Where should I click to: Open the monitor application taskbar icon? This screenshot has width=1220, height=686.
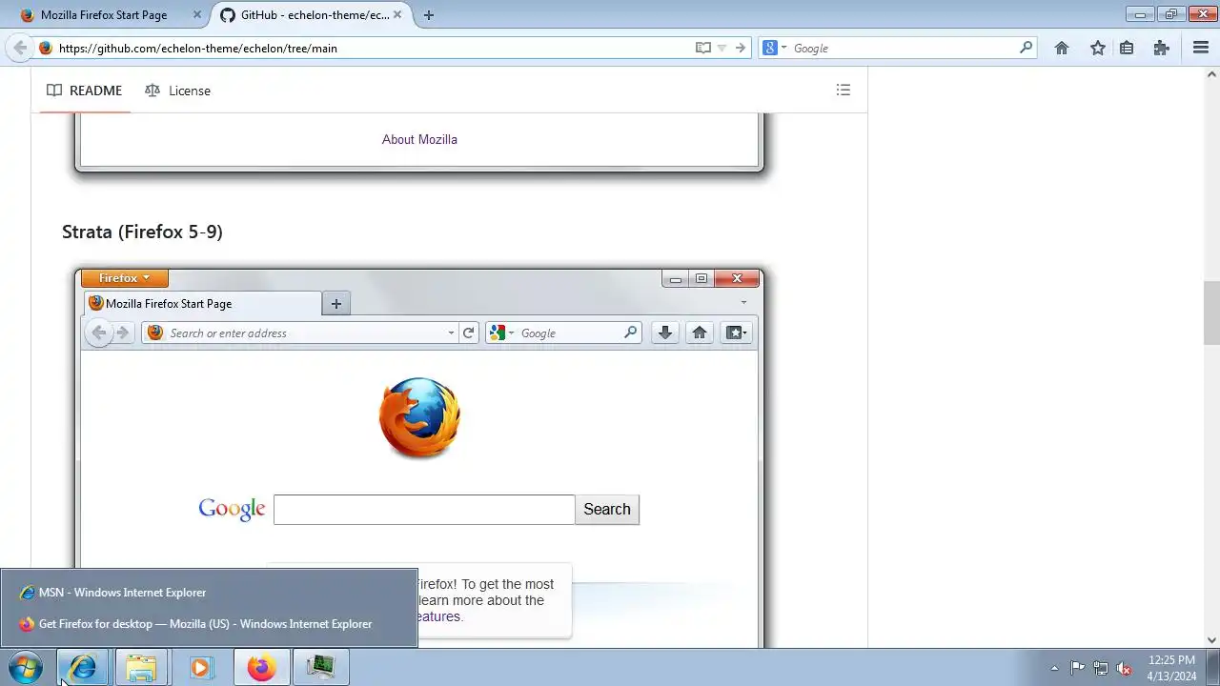click(320, 668)
